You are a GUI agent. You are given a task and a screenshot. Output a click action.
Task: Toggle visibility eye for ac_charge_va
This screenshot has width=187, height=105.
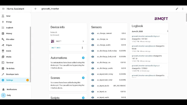(x=93, y=39)
